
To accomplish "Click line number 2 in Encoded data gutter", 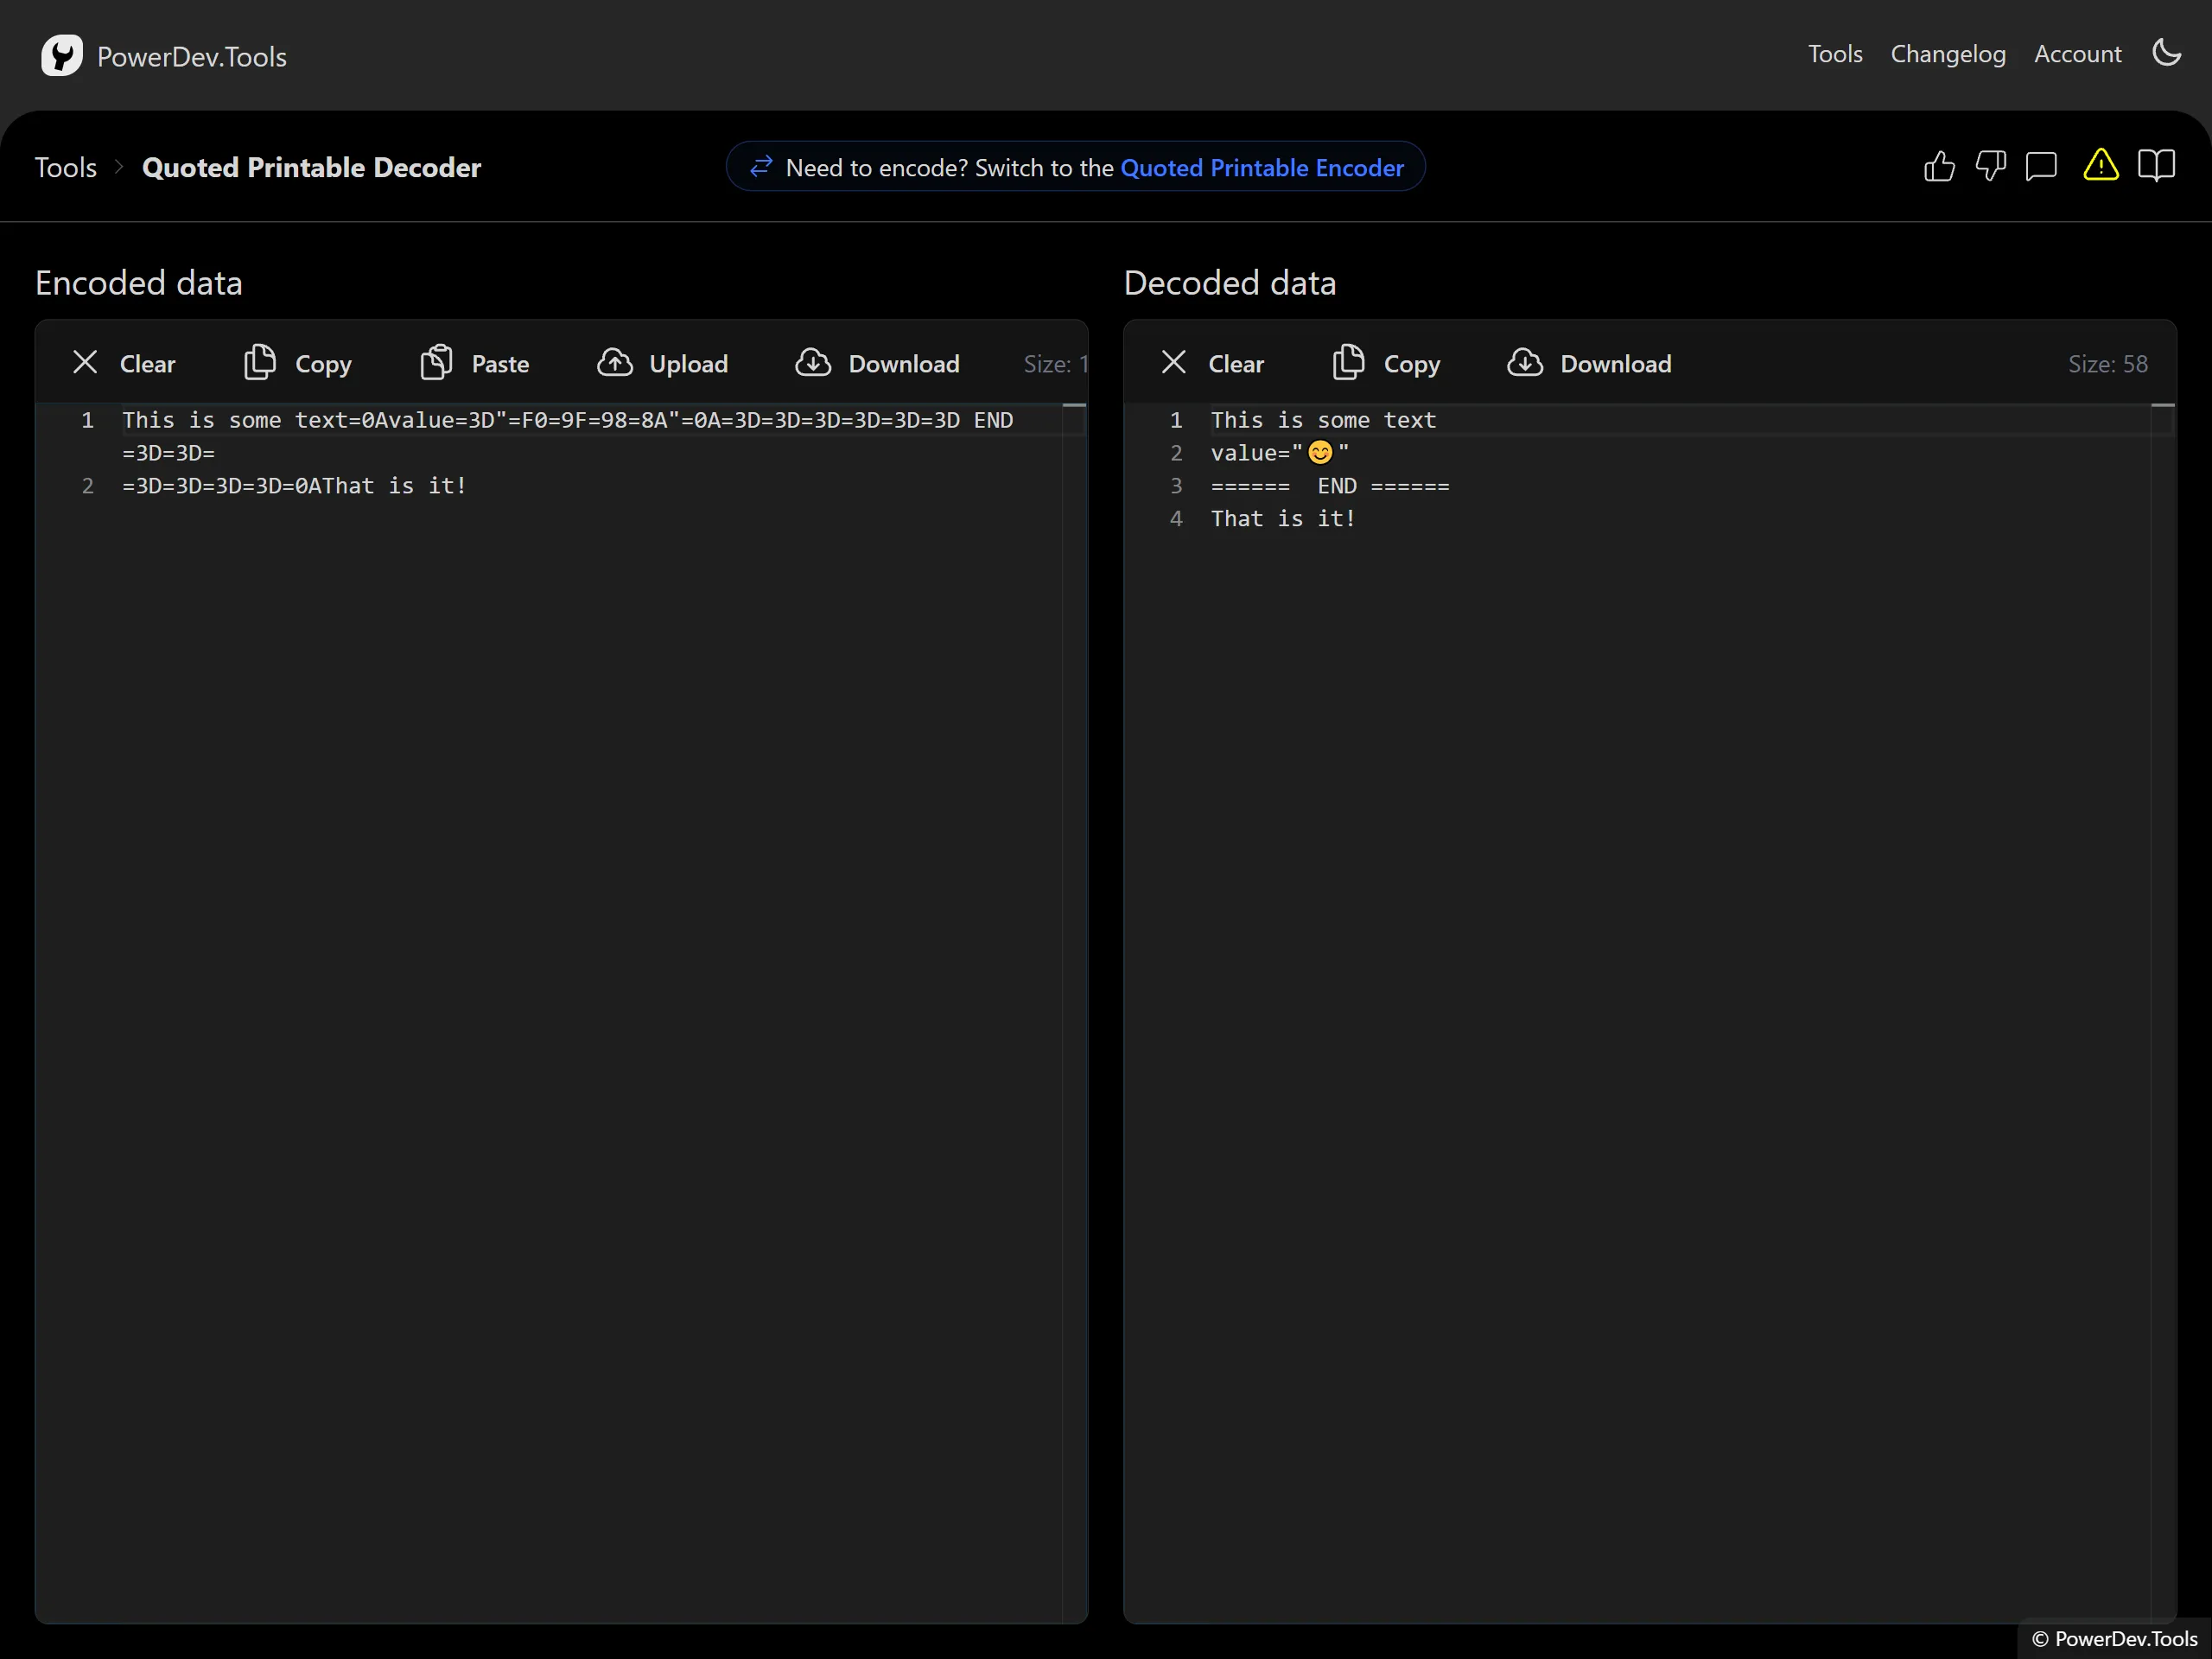I will click(x=88, y=486).
